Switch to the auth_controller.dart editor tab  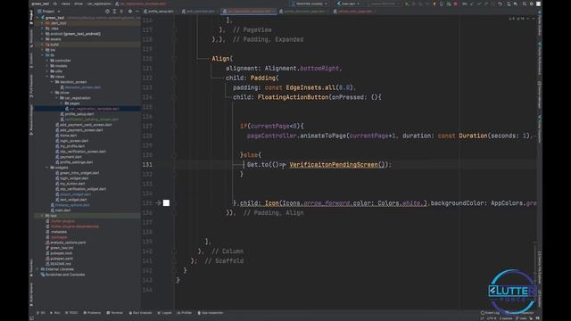click(x=198, y=12)
